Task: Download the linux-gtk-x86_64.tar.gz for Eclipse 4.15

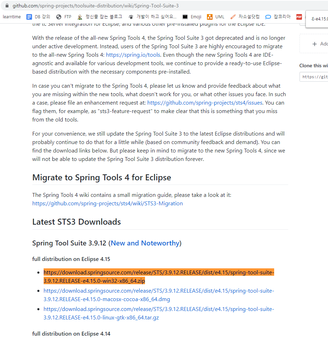Action: coord(159,313)
